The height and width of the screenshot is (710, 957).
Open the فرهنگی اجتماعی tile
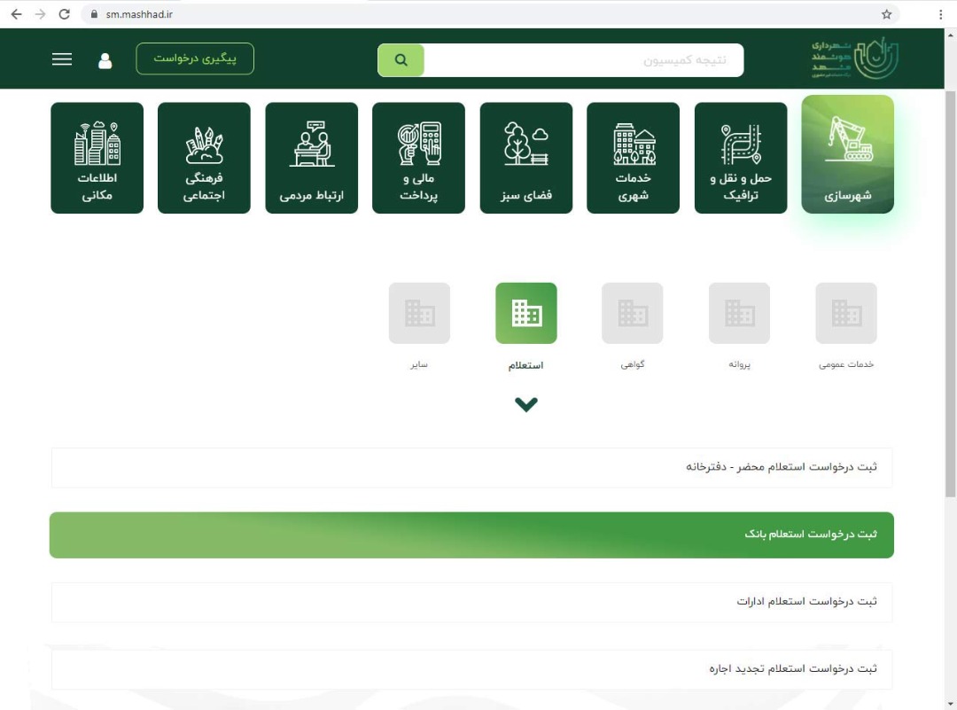[x=204, y=158]
